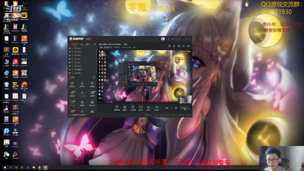304x171 pixels.
Task: Select the webcam overlay in the preview
Action: coord(185,99)
